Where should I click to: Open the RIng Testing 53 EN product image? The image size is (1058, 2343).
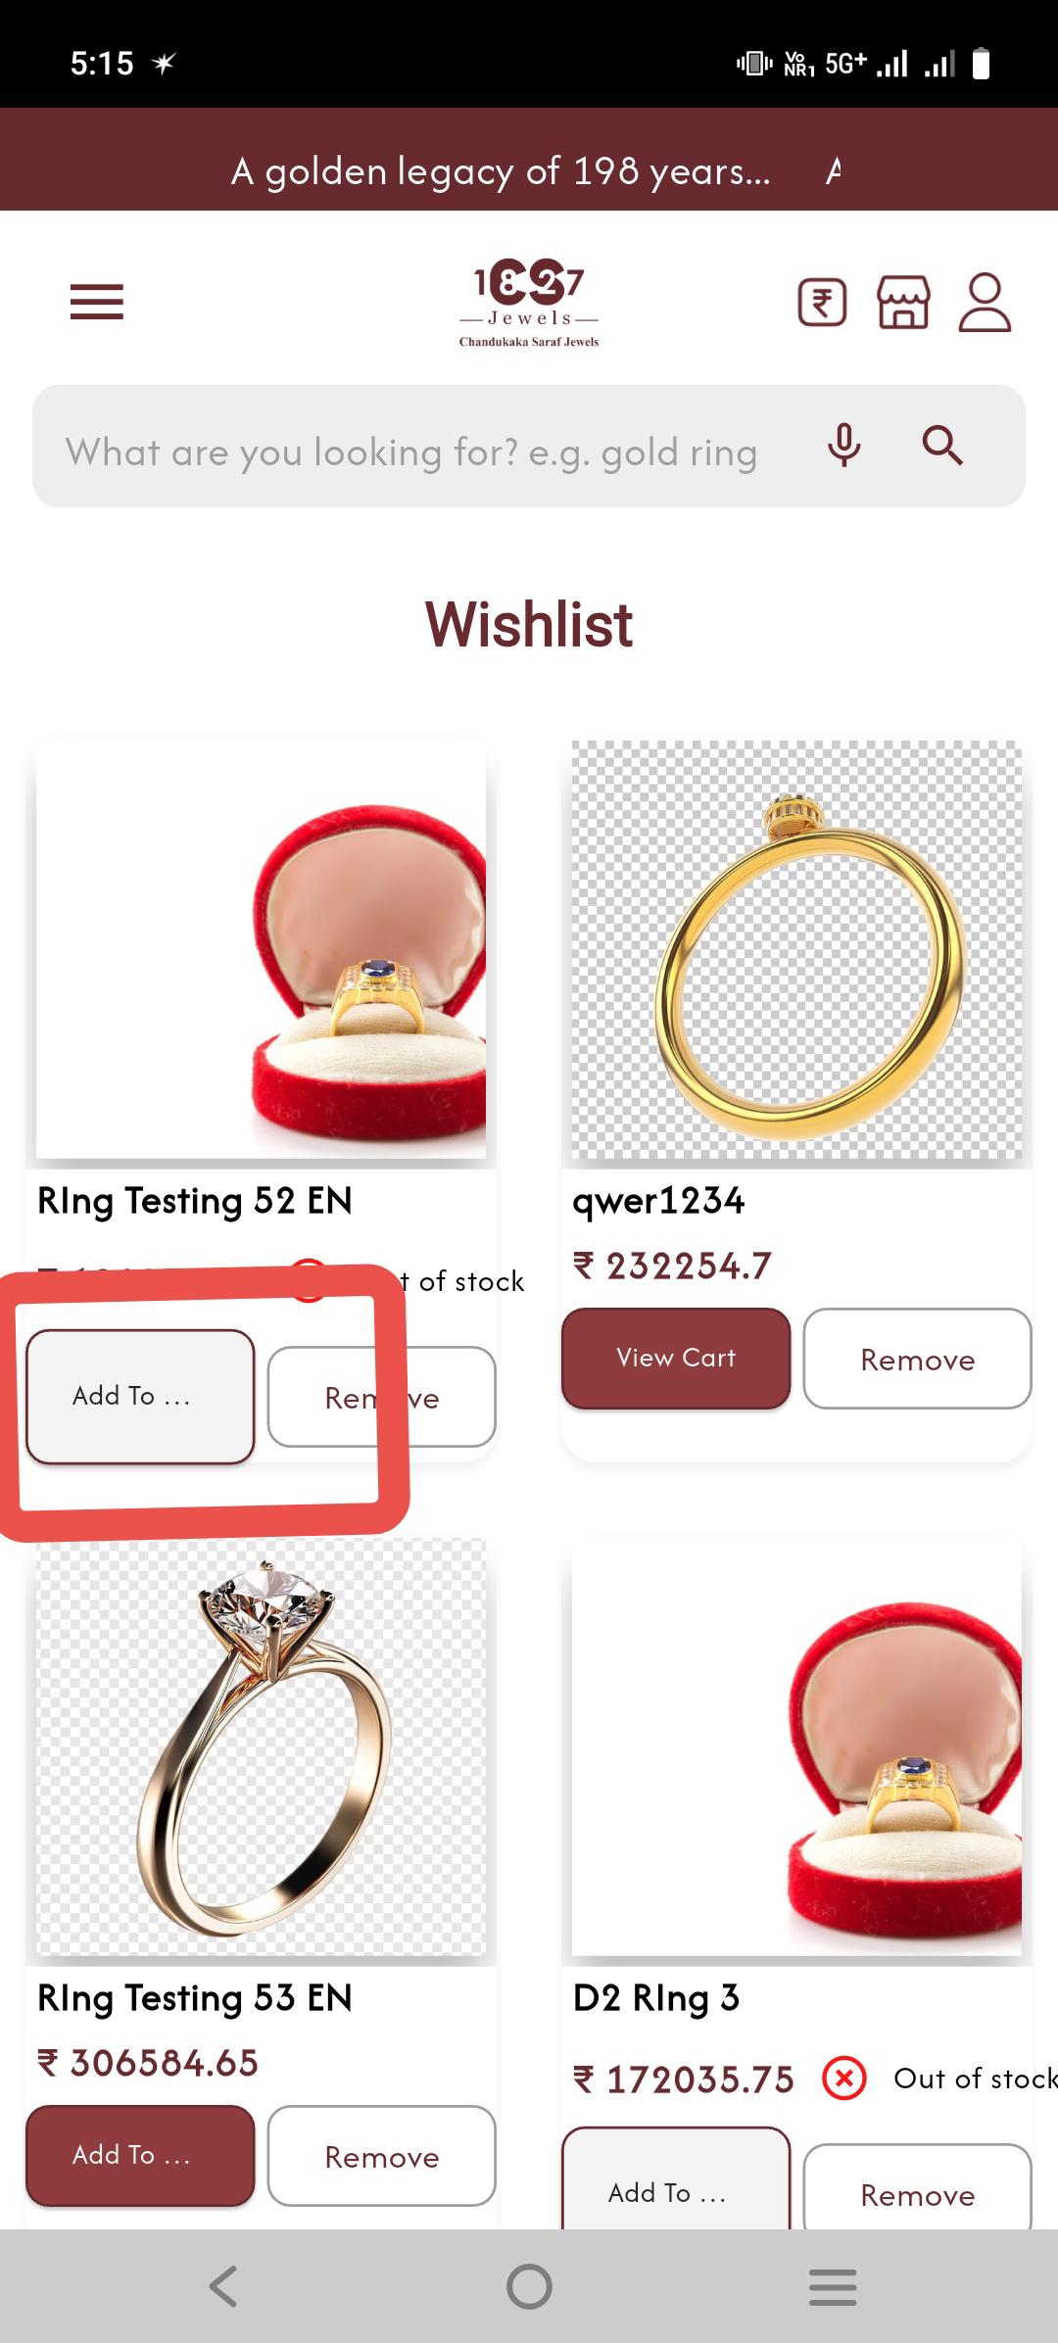click(261, 1748)
